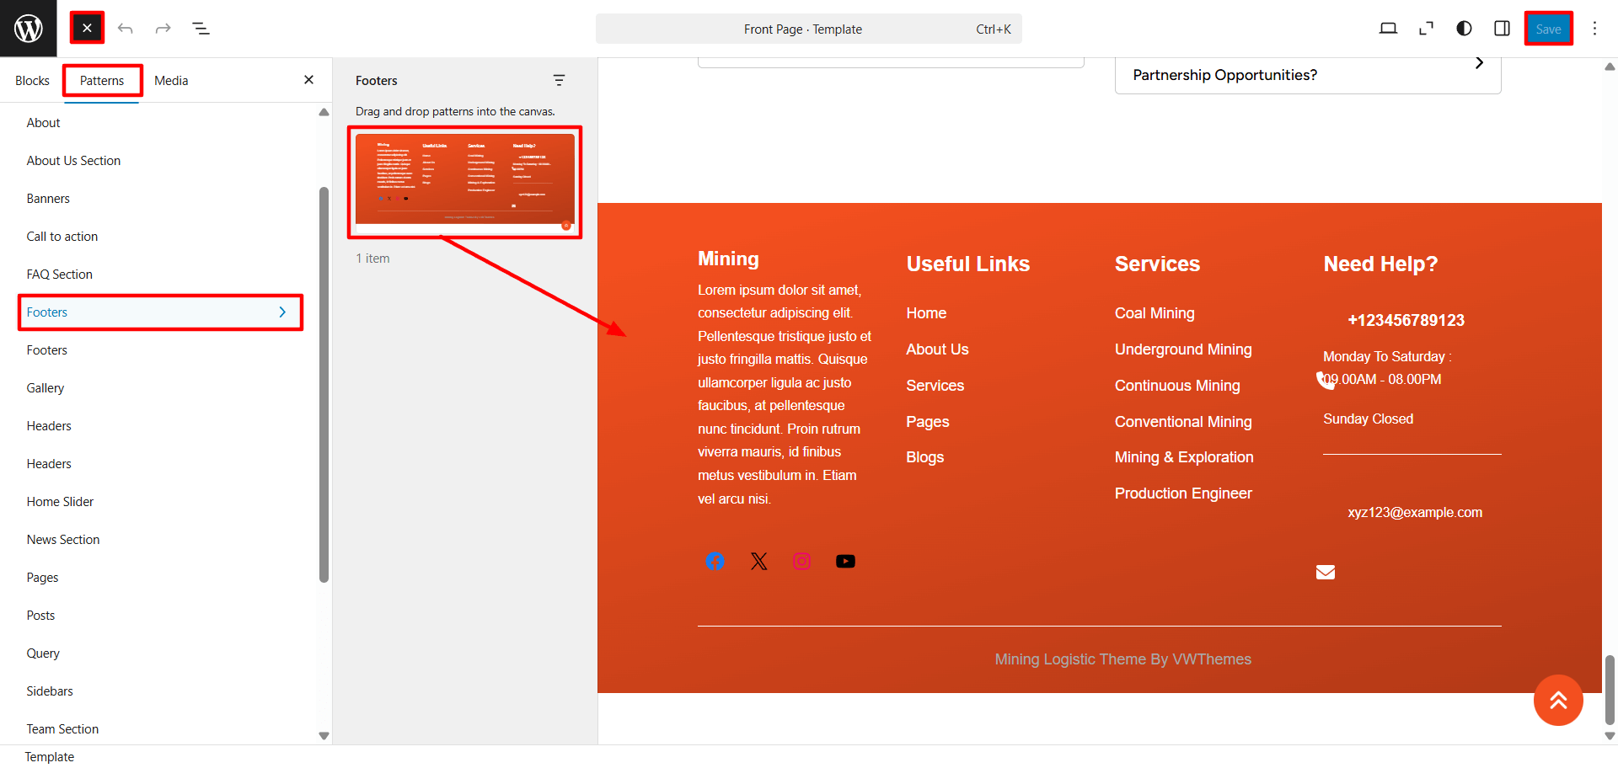Open the three-dot Options menu

(1594, 29)
